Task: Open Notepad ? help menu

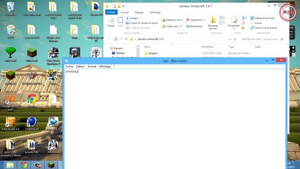Action: [x=114, y=67]
